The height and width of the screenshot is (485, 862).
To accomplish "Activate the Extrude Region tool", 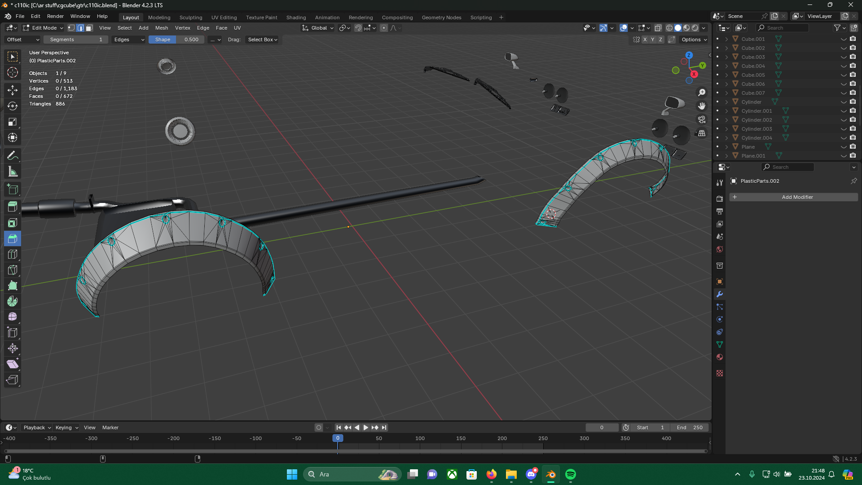I will tap(13, 207).
